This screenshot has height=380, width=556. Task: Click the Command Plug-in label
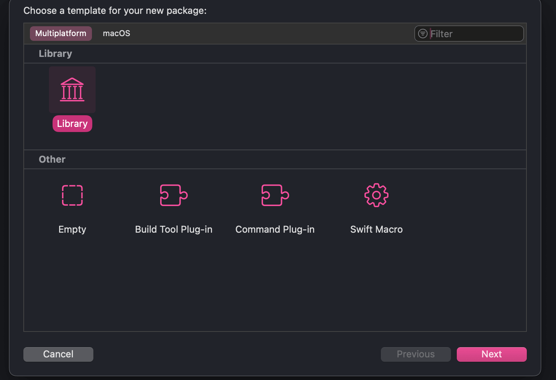pyautogui.click(x=275, y=229)
